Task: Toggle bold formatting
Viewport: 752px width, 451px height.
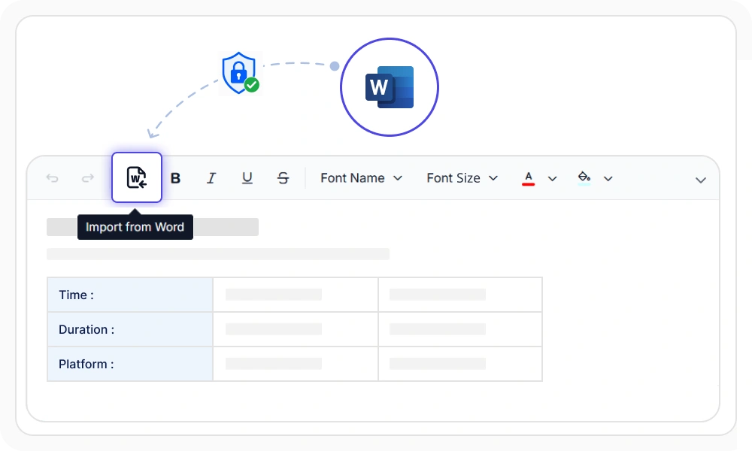Action: 175,178
